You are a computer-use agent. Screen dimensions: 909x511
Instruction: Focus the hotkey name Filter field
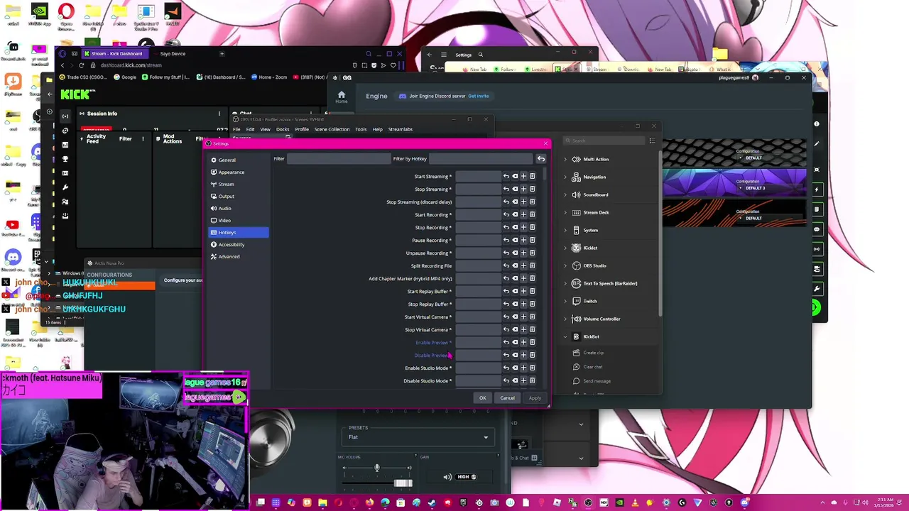click(x=338, y=158)
